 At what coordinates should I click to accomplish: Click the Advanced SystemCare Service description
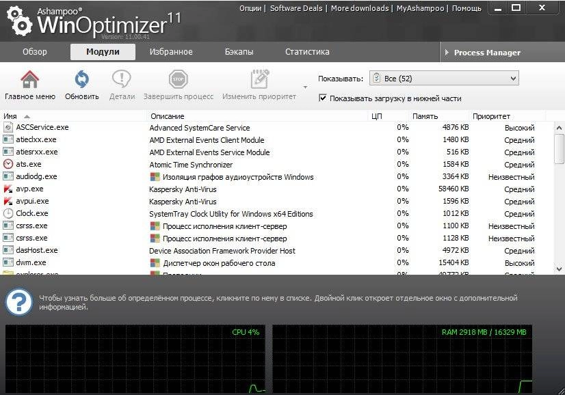coord(200,128)
